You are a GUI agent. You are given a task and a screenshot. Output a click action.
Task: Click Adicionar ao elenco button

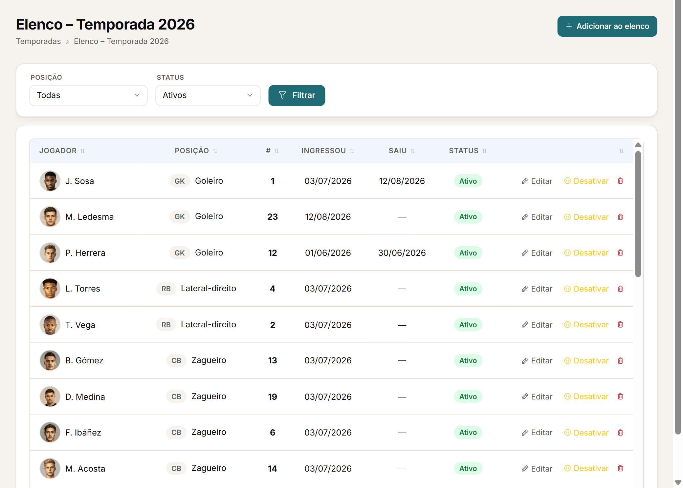(607, 26)
